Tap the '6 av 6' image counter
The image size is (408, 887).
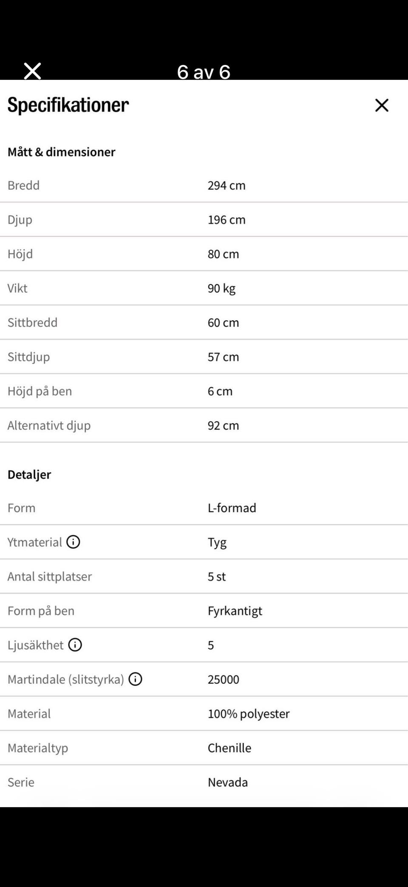coord(204,72)
